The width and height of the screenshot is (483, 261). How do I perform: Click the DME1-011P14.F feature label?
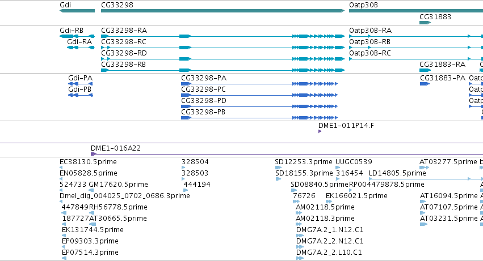(346, 126)
